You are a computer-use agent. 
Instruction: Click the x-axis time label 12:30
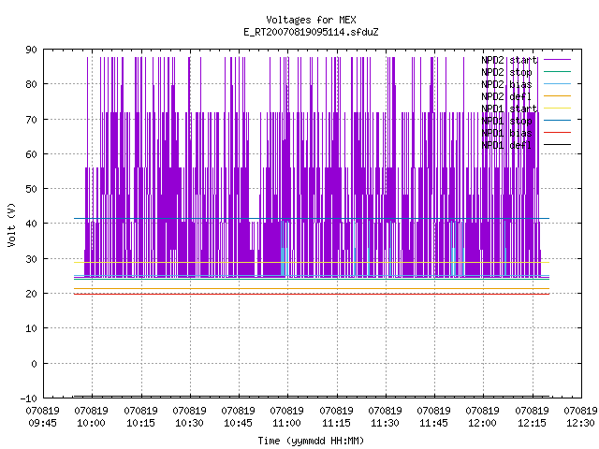(580, 423)
